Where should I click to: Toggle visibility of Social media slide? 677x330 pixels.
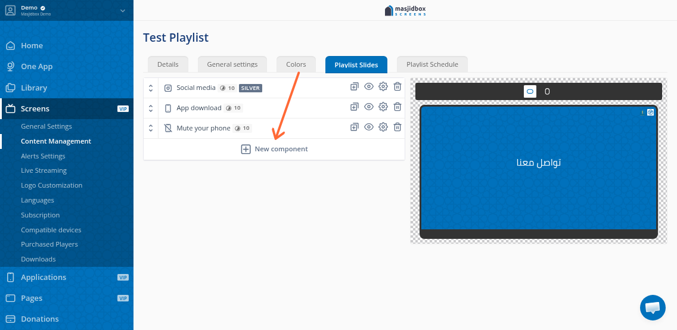point(369,87)
